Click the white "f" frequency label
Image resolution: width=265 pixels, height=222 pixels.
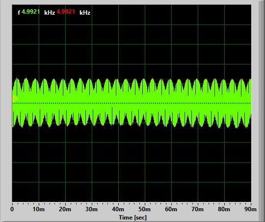pyautogui.click(x=19, y=12)
